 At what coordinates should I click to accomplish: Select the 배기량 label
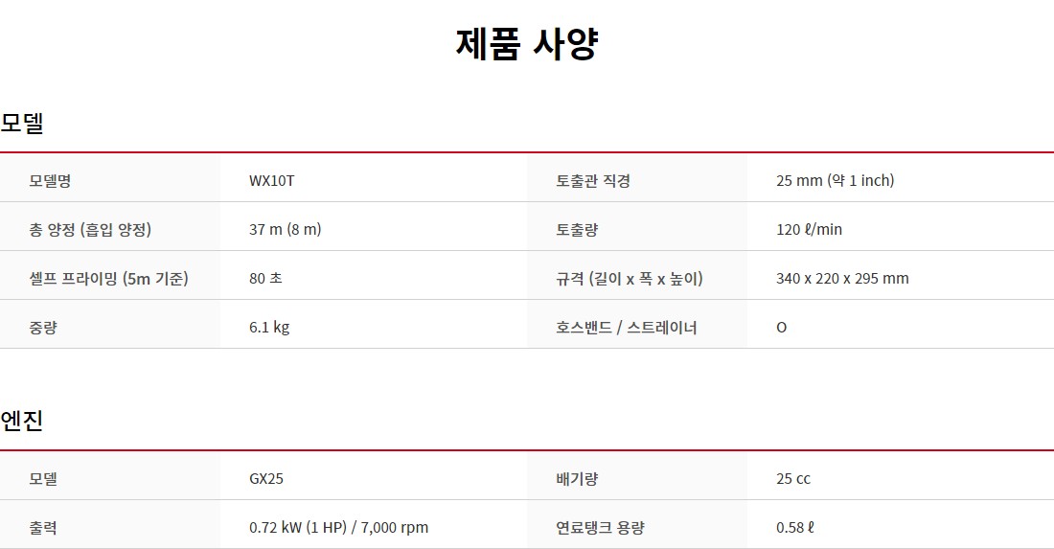(577, 478)
